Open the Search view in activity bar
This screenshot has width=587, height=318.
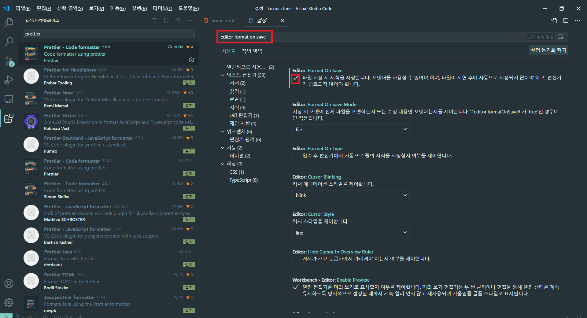[9, 42]
